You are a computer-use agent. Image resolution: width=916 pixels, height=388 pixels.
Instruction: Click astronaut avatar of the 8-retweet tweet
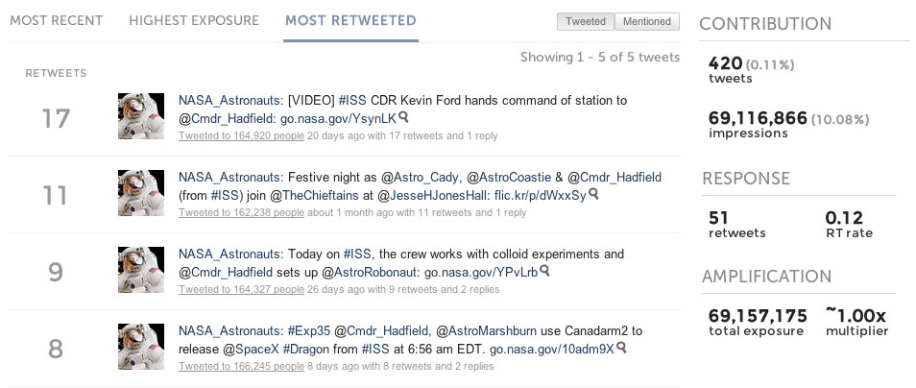(142, 349)
